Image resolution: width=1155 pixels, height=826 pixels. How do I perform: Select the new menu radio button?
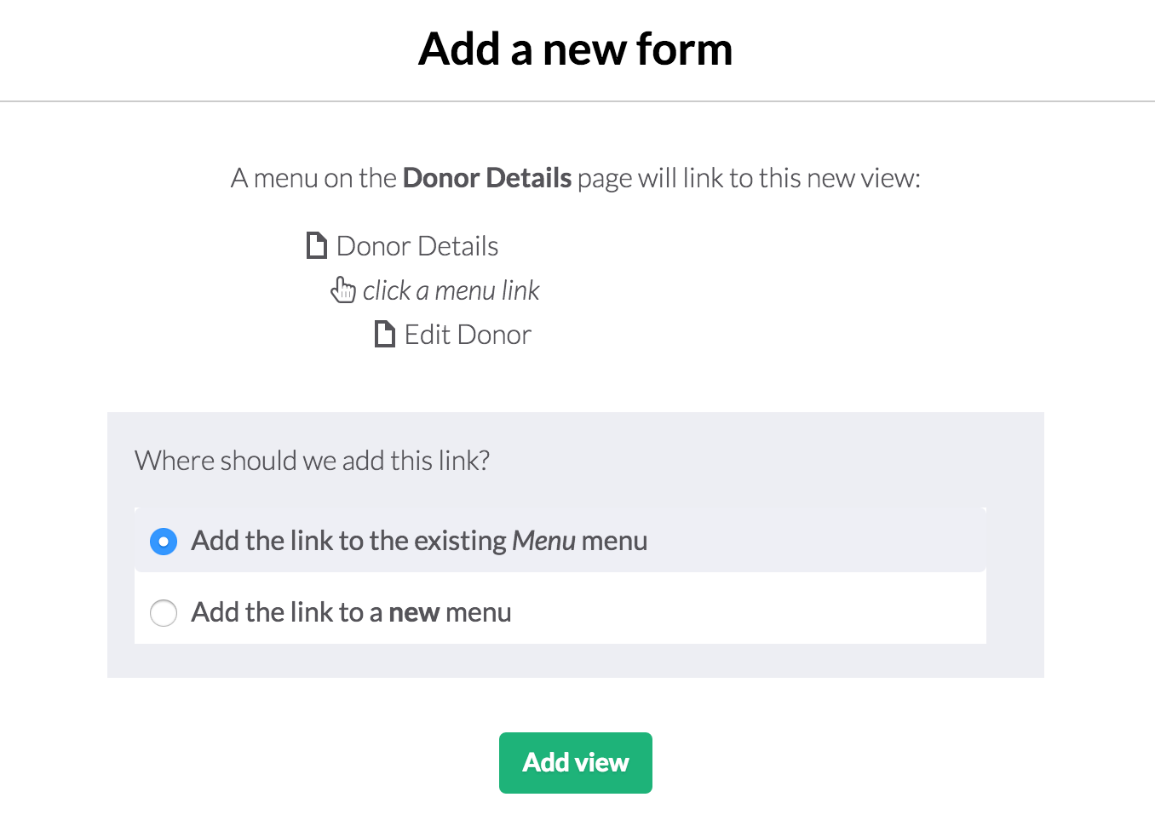click(164, 612)
